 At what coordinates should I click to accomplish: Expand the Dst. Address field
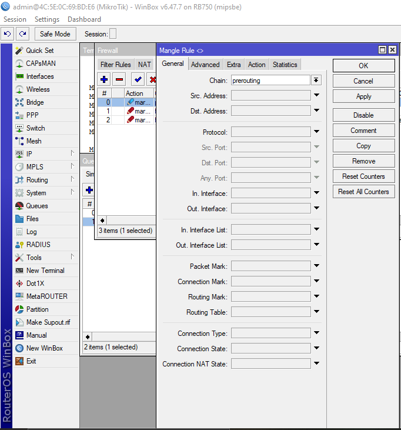316,111
